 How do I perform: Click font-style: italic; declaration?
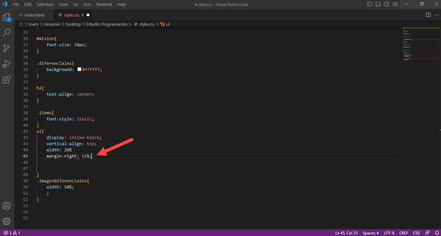click(70, 119)
